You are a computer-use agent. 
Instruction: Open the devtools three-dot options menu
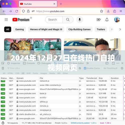[x=118, y=63]
